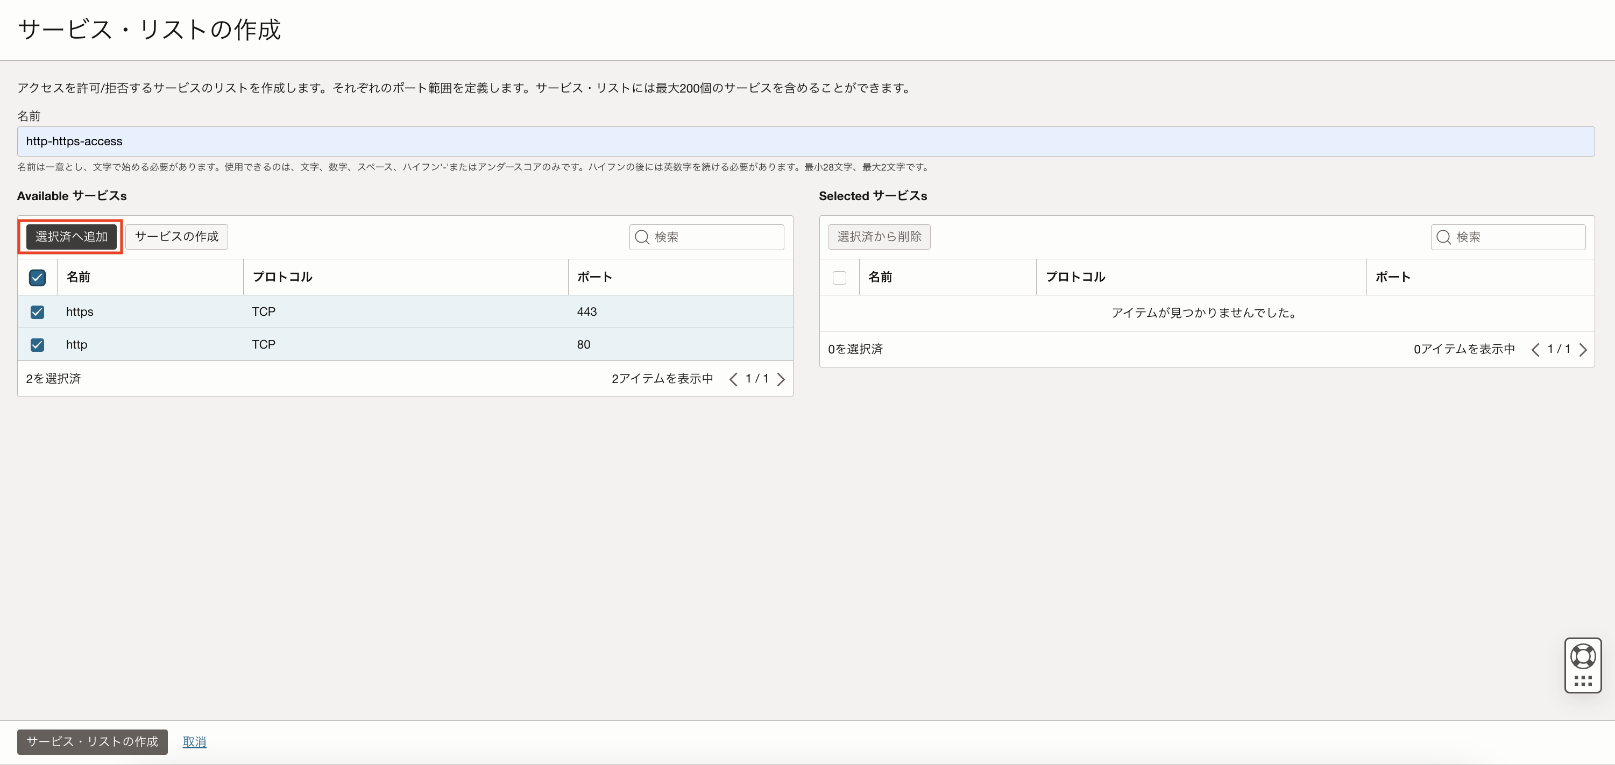Click the 選択済へ追加 button
The height and width of the screenshot is (765, 1615).
pyautogui.click(x=72, y=237)
